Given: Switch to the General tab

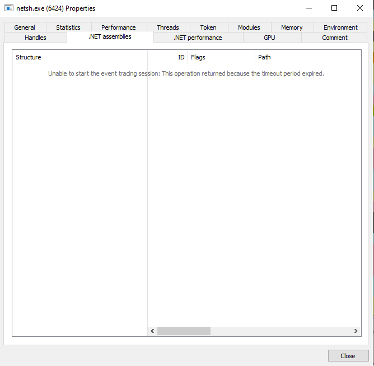Looking at the screenshot, I should click(x=25, y=27).
